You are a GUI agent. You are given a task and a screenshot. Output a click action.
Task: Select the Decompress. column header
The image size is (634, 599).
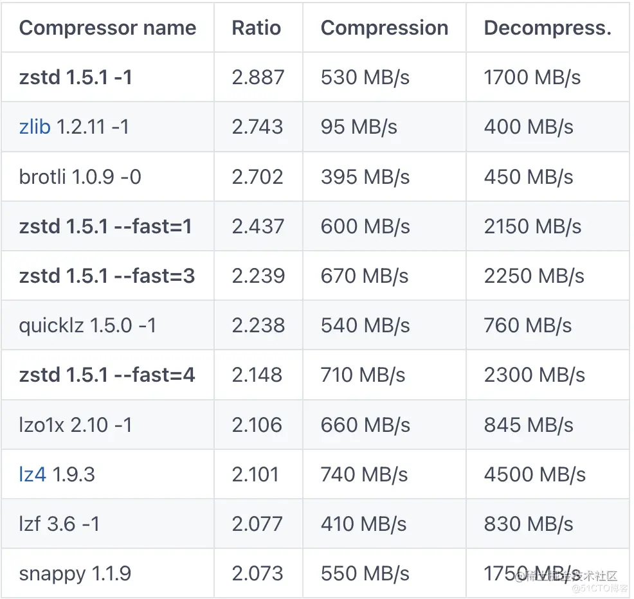pyautogui.click(x=547, y=28)
